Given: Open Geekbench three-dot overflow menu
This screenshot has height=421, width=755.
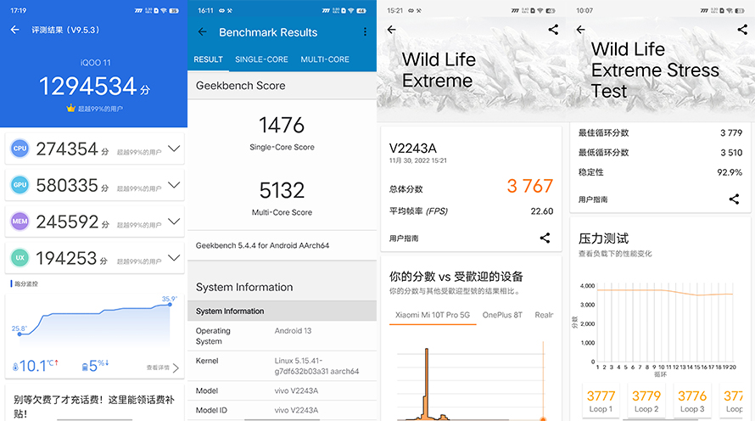Looking at the screenshot, I should tap(365, 31).
